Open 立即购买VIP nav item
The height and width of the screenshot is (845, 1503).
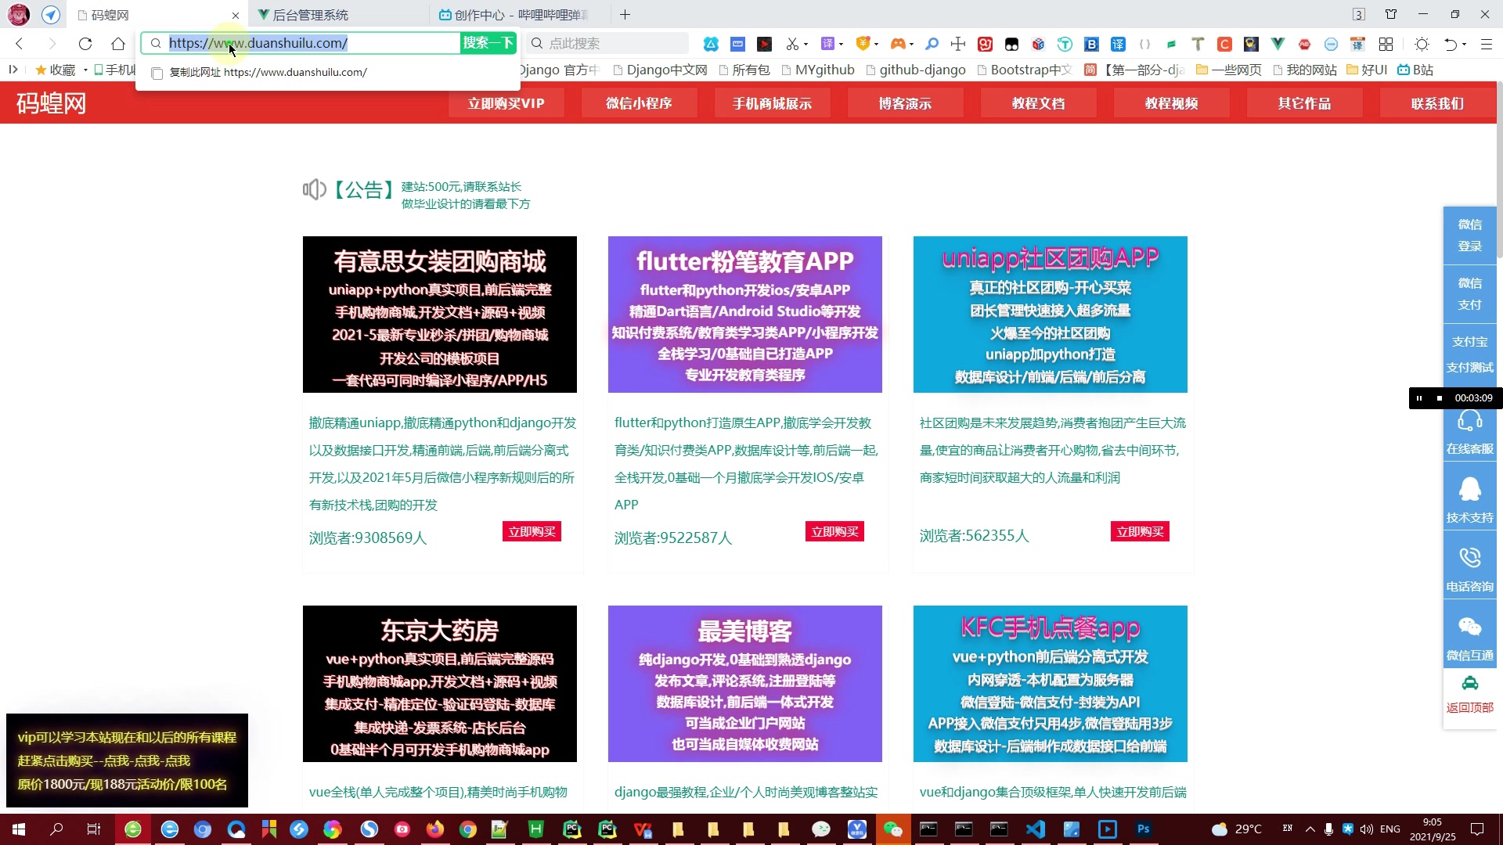click(506, 103)
